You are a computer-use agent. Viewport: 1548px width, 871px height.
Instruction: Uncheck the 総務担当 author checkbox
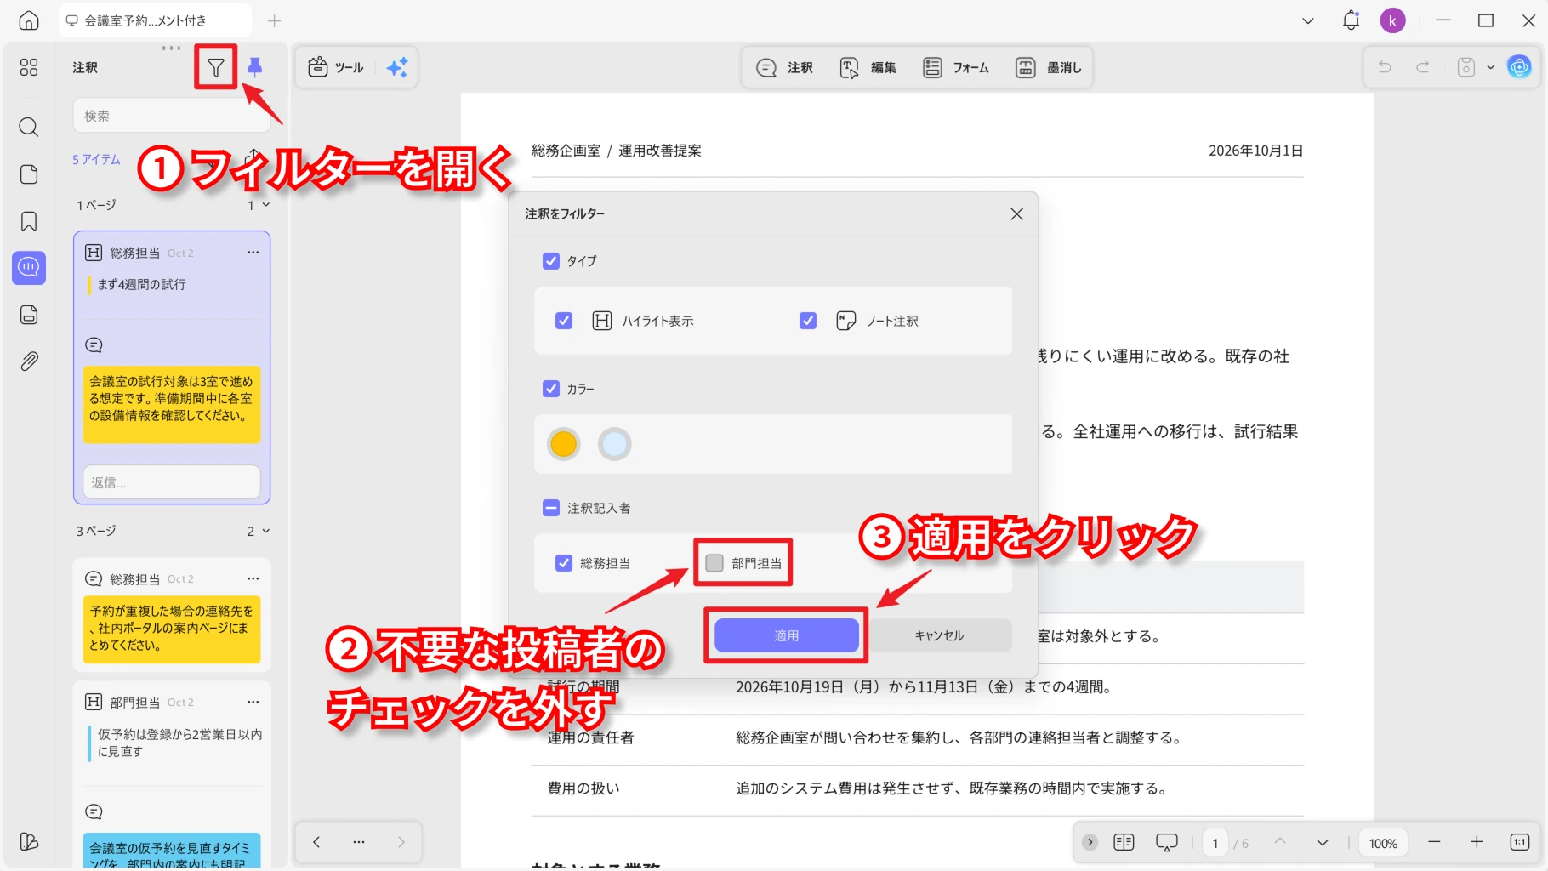[564, 563]
